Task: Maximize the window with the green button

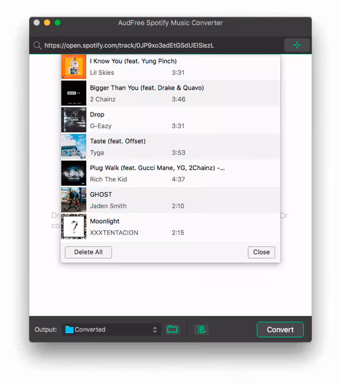Action: click(x=58, y=23)
